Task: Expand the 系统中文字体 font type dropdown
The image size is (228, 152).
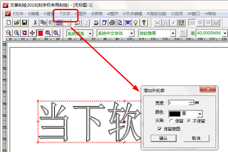Action: [x=131, y=33]
